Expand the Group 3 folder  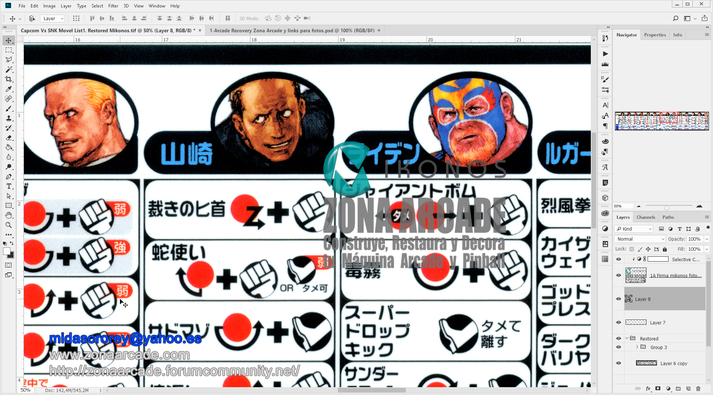click(x=636, y=347)
